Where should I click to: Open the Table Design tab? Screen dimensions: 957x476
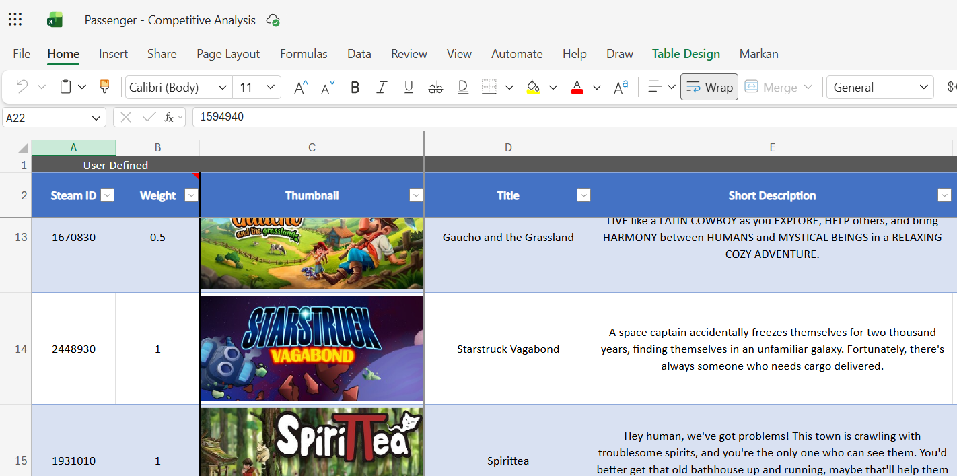[x=686, y=54]
